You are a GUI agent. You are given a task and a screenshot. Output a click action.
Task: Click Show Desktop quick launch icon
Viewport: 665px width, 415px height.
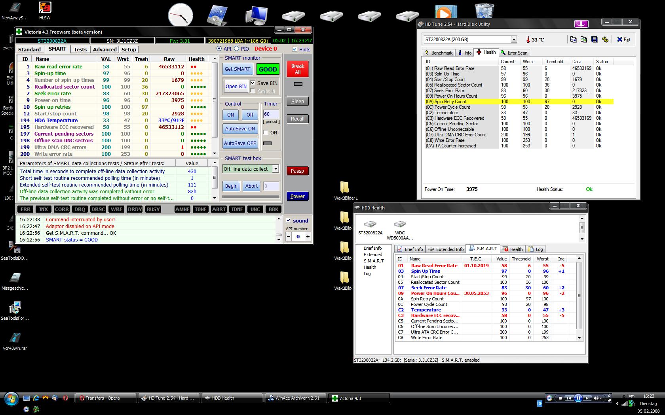point(27,398)
